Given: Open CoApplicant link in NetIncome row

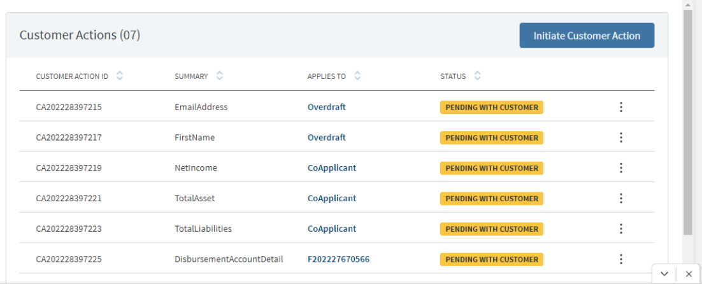Looking at the screenshot, I should tap(332, 168).
